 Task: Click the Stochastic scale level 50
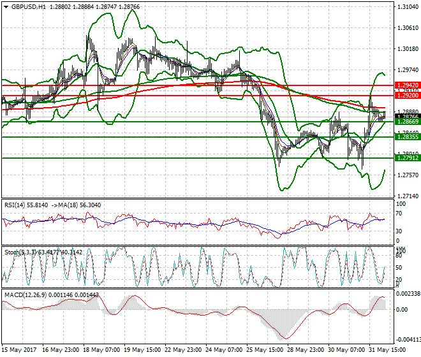(x=399, y=268)
